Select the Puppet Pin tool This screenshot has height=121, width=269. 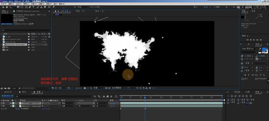54,7
